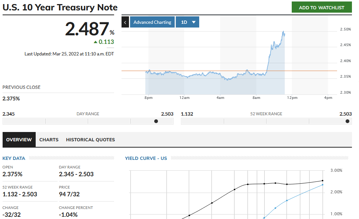Click the rightmost black yield curve point
This screenshot has width=359, height=219.
click(323, 181)
